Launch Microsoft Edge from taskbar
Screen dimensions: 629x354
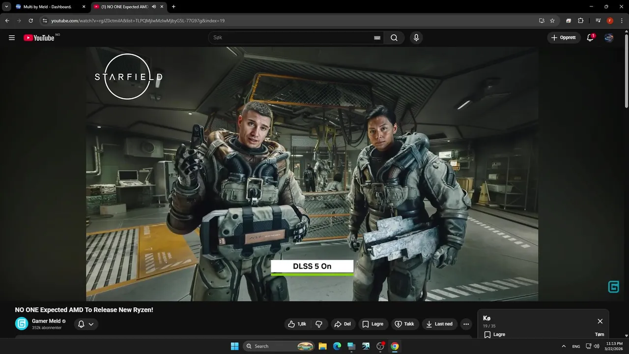tap(337, 346)
